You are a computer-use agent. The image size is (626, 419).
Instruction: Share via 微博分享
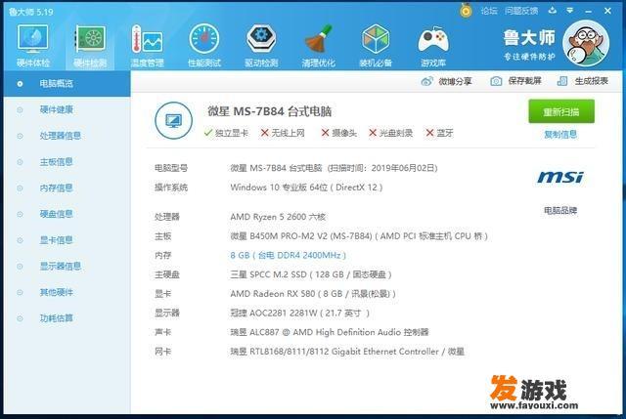pyautogui.click(x=446, y=81)
